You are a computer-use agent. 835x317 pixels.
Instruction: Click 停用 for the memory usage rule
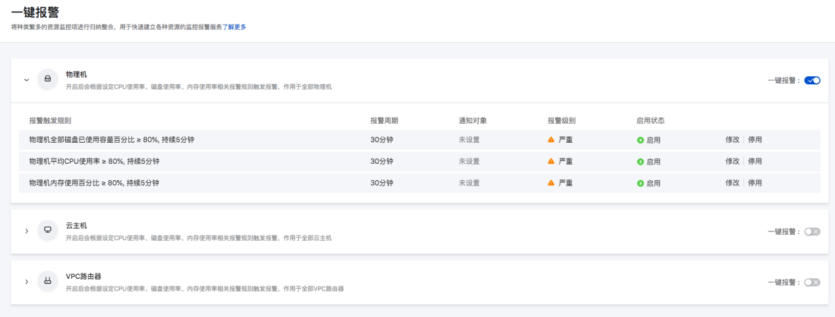click(x=755, y=183)
